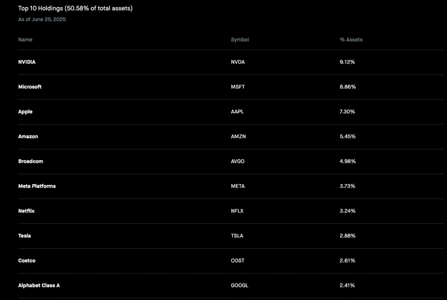Click the Top 10 Holdings heading

pyautogui.click(x=75, y=8)
